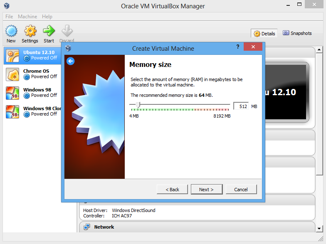This screenshot has width=326, height=244.
Task: Click the details pane scroll down arrow
Action: [x=319, y=229]
